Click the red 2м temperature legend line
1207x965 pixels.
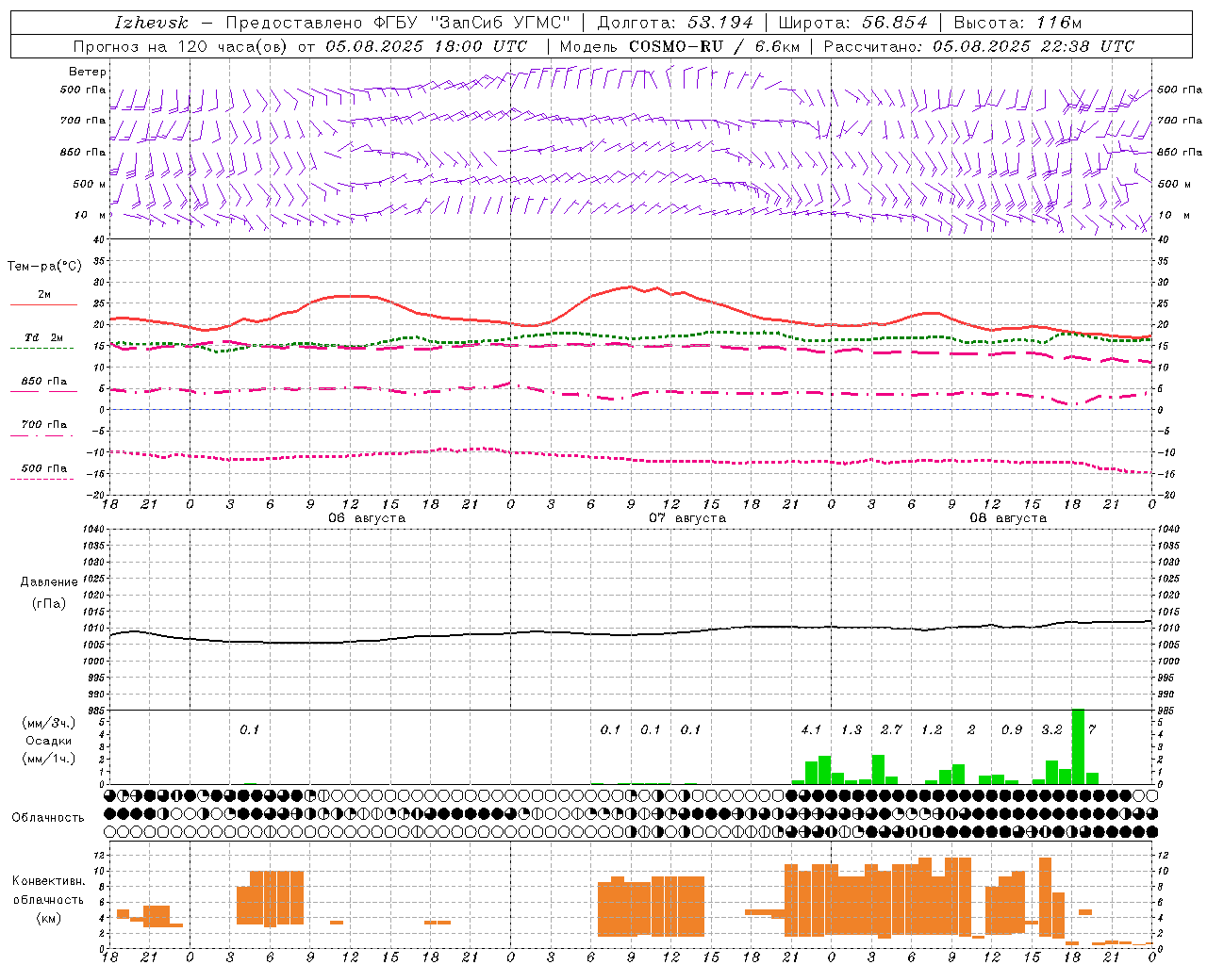(43, 304)
